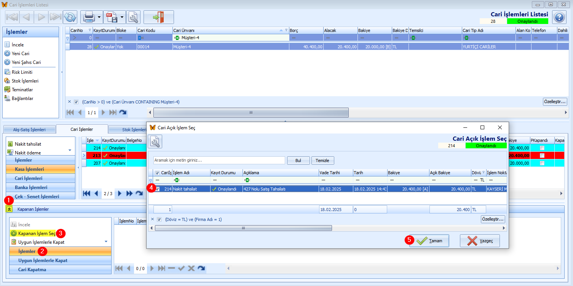The image size is (573, 286).
Task: Click the exit door icon
Action: click(158, 17)
